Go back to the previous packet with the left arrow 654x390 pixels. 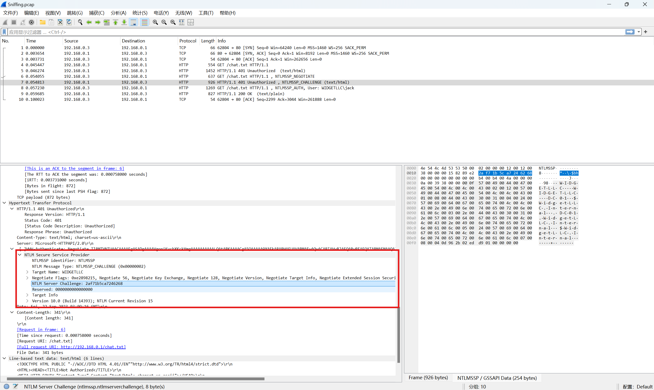89,22
